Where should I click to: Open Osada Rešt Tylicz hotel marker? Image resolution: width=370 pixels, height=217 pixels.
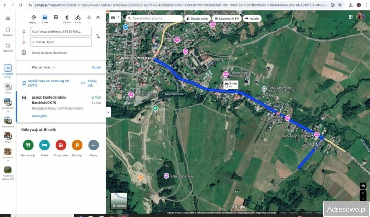pos(177,40)
